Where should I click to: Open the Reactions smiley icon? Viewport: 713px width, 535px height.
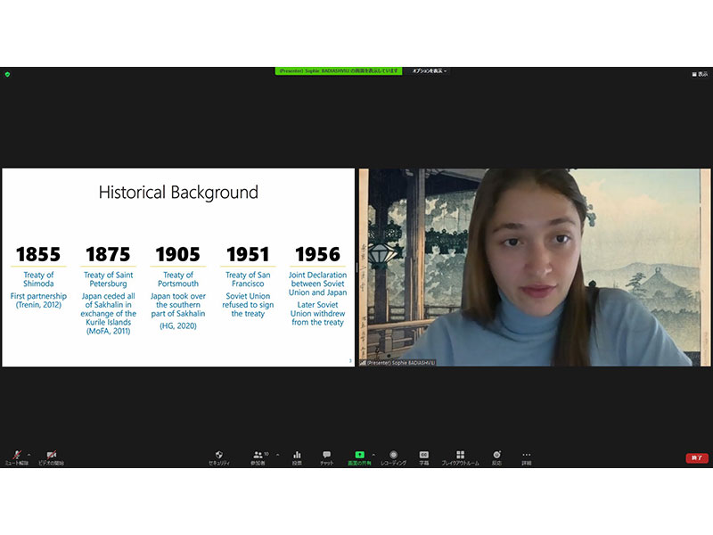(496, 457)
